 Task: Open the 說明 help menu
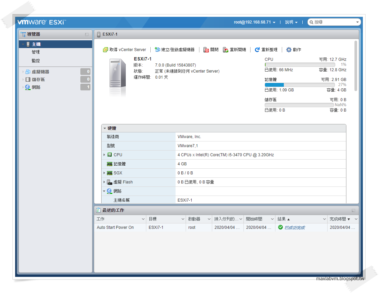[x=291, y=22]
